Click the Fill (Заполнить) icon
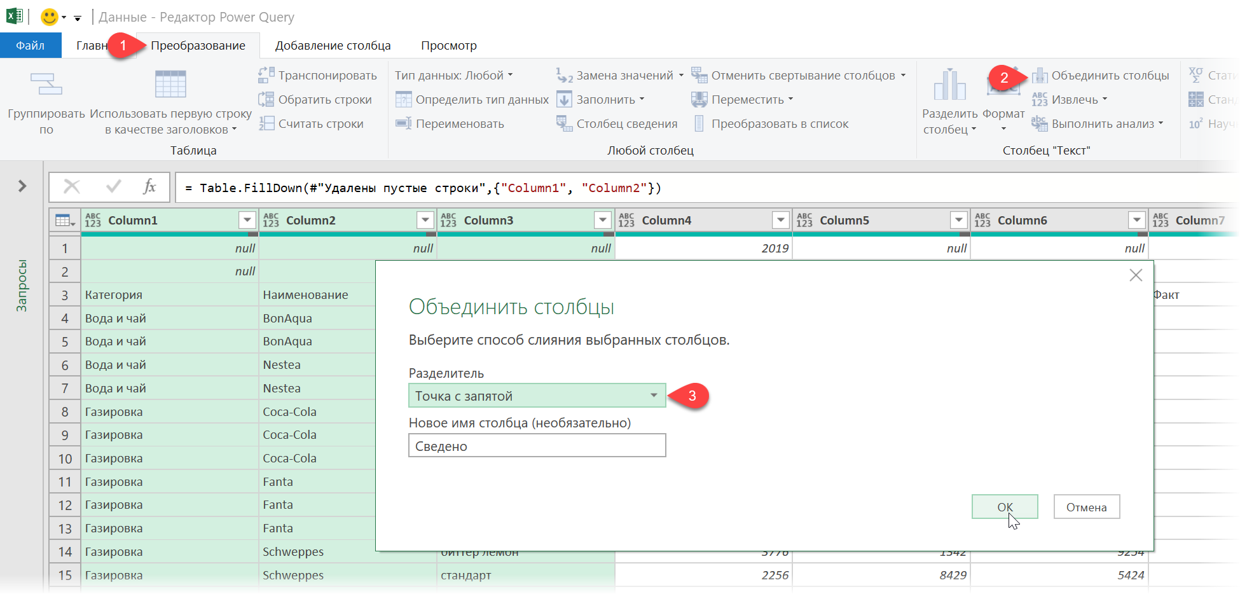 tap(564, 99)
